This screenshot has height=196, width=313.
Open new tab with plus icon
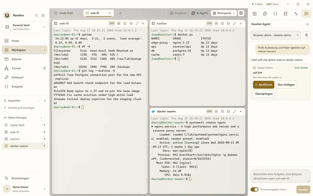[x=120, y=13]
